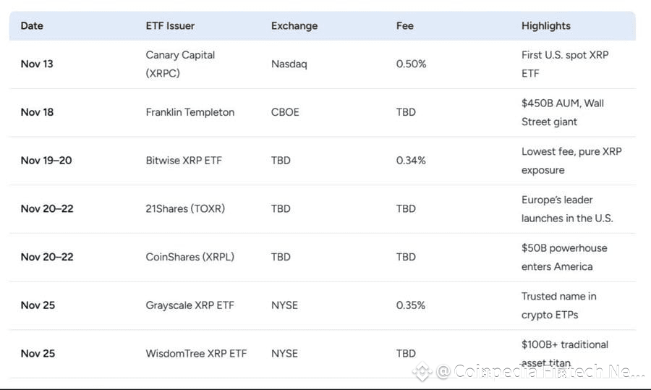Viewport: 651px width, 390px height.
Task: Click the Nasdaq exchange cell
Action: [289, 64]
